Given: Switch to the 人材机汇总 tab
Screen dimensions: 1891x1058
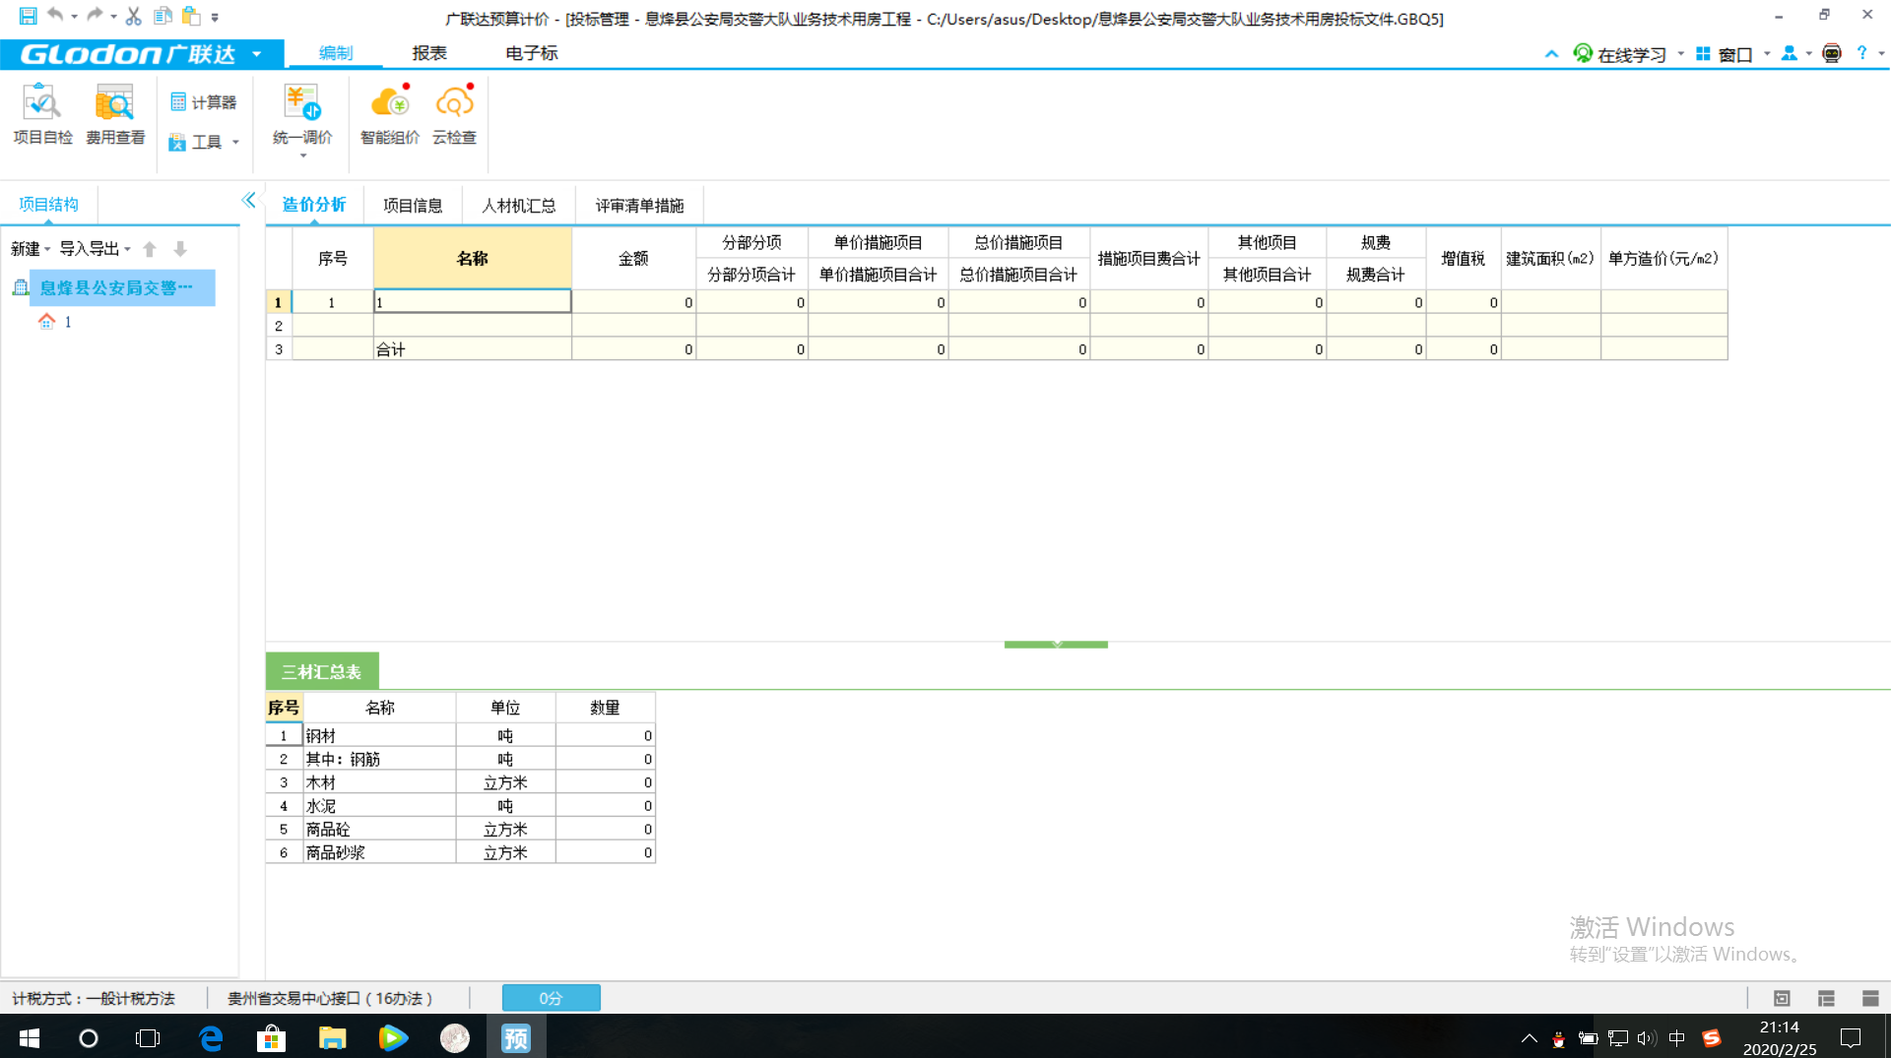Looking at the screenshot, I should coord(519,206).
